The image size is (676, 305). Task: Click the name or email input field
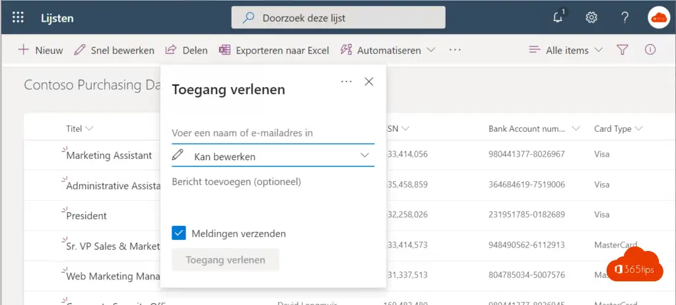click(x=273, y=133)
